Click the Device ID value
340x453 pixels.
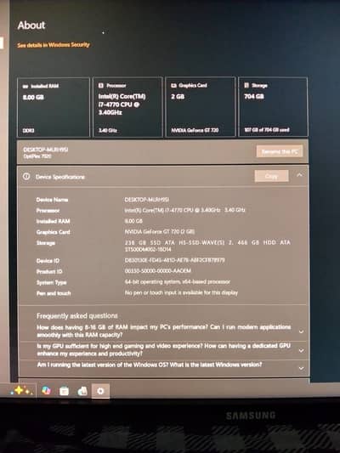point(174,260)
